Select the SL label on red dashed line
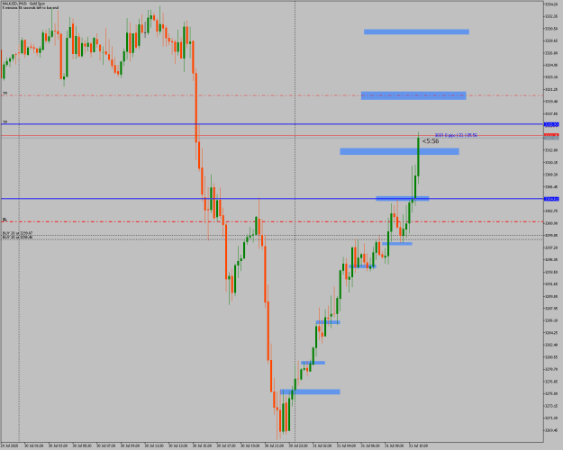 point(5,220)
